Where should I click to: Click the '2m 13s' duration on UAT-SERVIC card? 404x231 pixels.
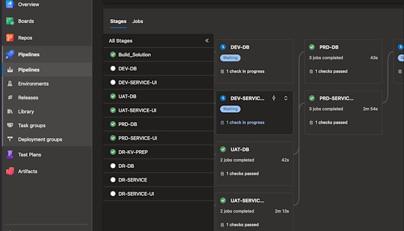click(x=282, y=211)
